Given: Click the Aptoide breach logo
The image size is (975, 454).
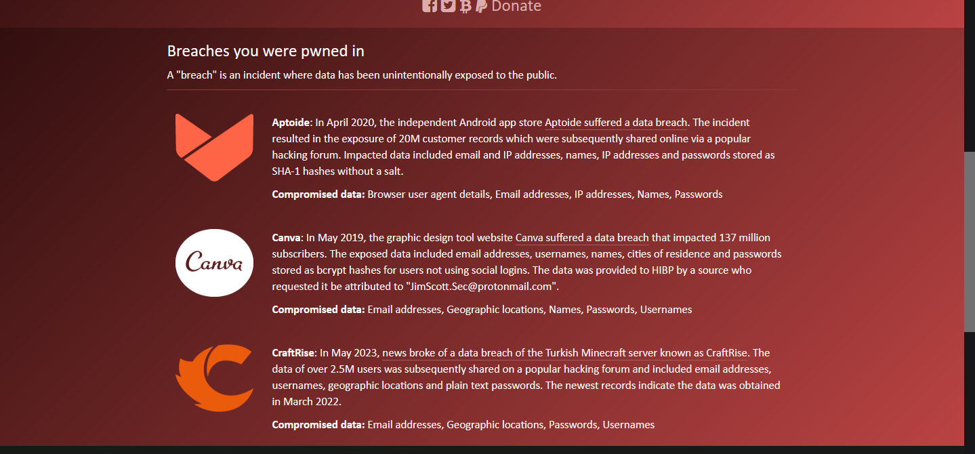Looking at the screenshot, I should (214, 147).
